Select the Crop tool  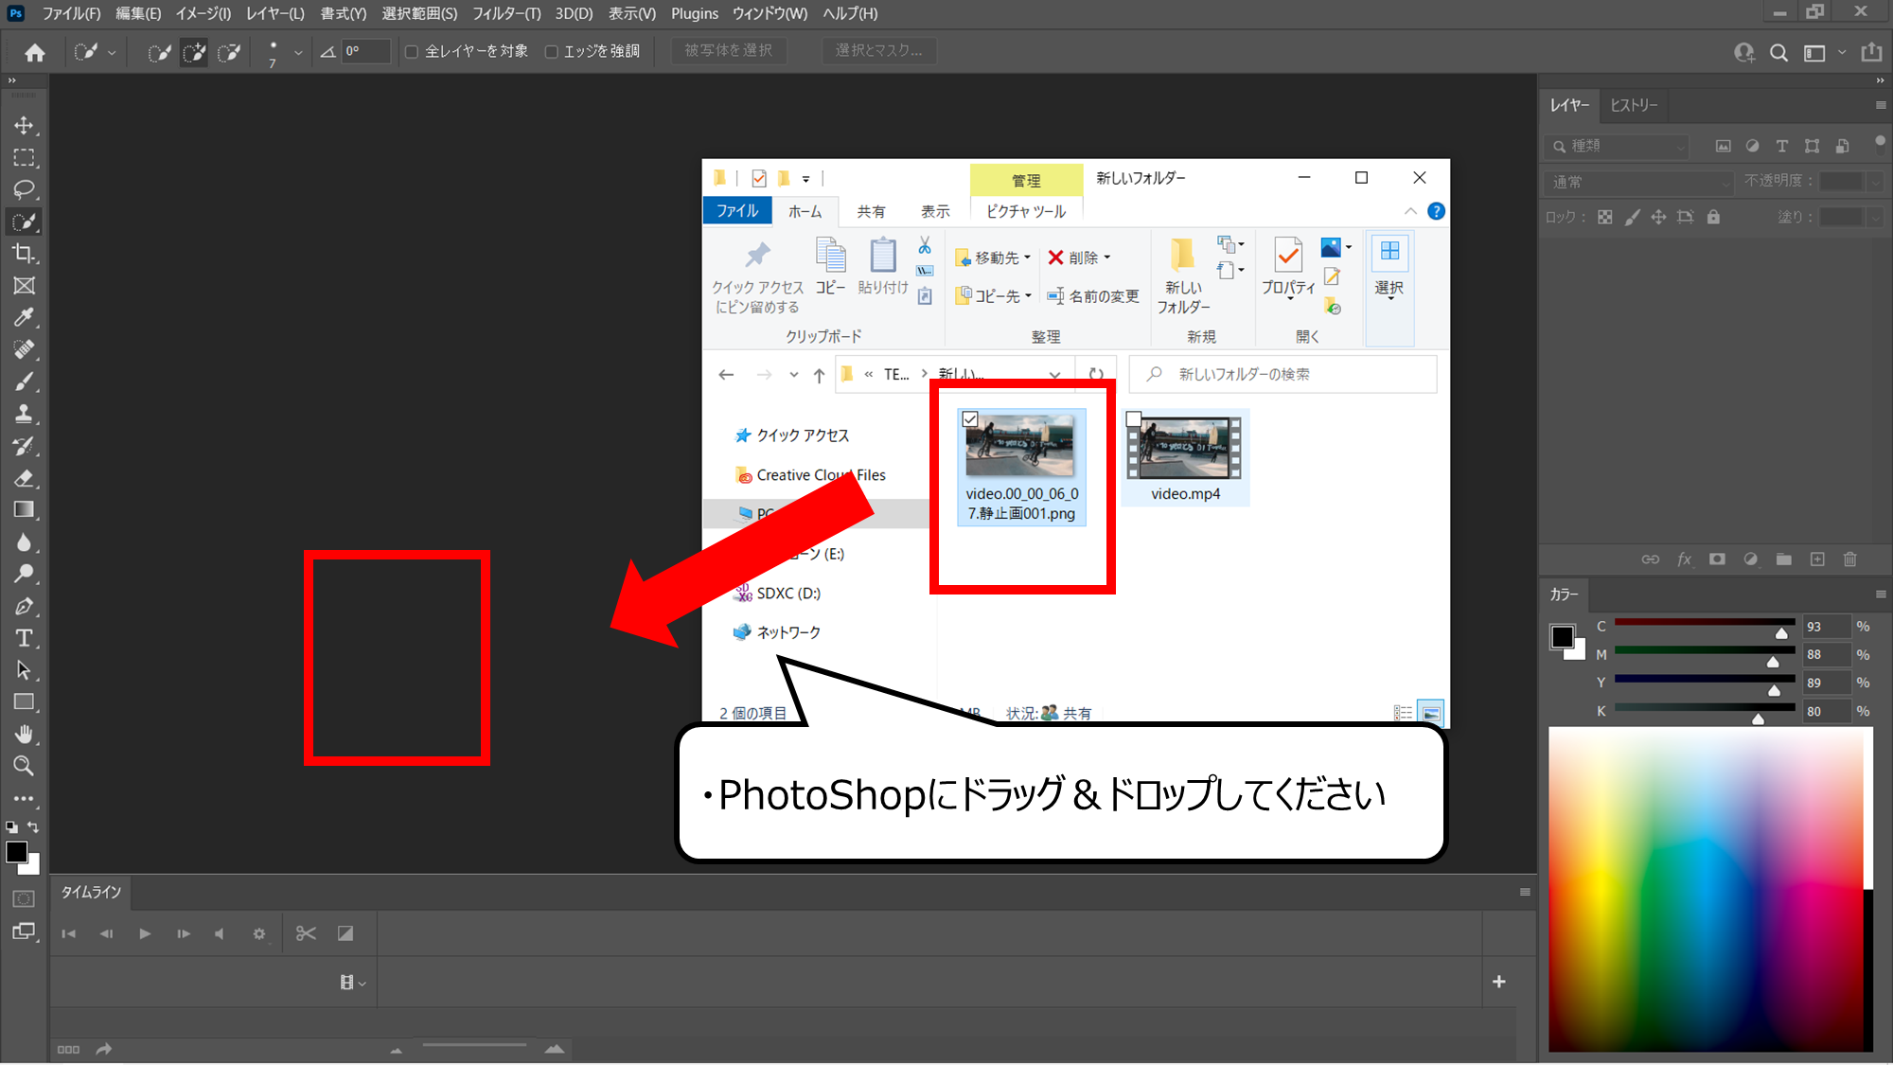[25, 254]
